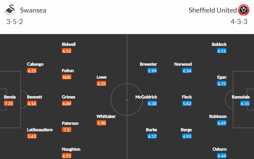Image resolution: width=254 pixels, height=159 pixels.
Task: Select Swansea striker Lowe
Action: point(102,77)
